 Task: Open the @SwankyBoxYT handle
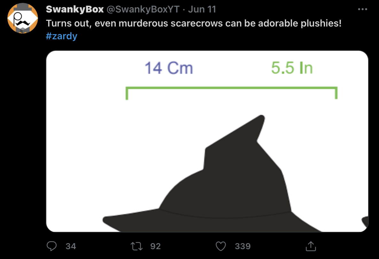point(143,9)
